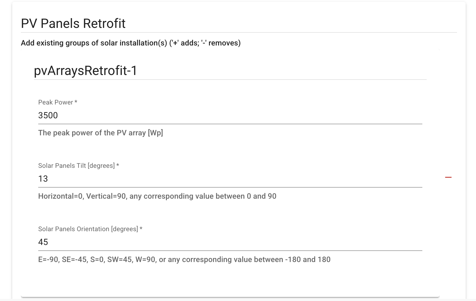Viewport: 476px width, 301px height.
Task: Click the Add existing groups instruction text
Action: [x=131, y=43]
